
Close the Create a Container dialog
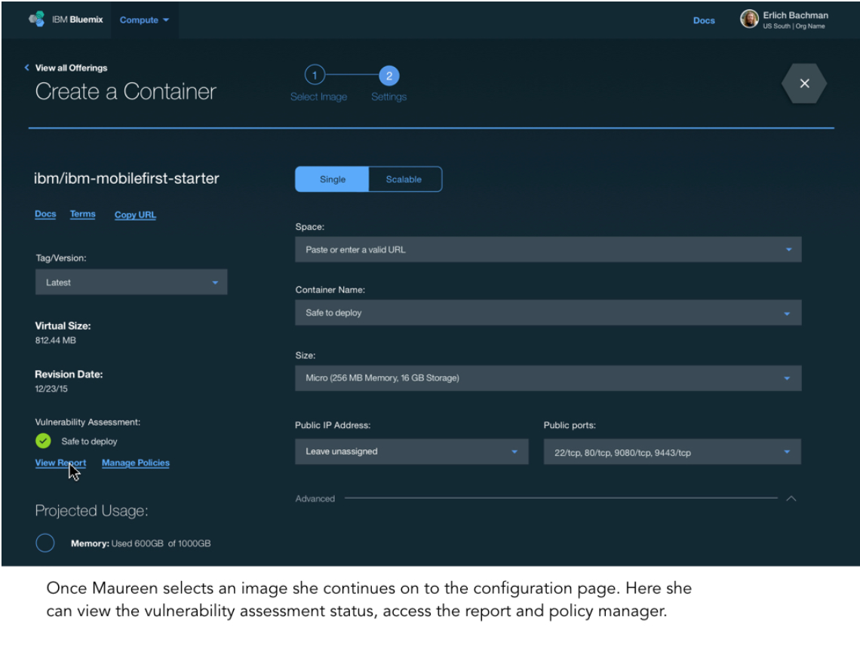click(x=804, y=84)
